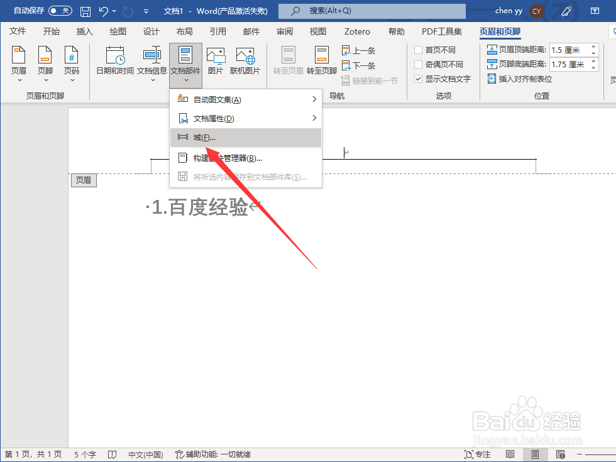This screenshot has width=616, height=462.
Task: Select 域(F)... menu item
Action: pos(246,138)
